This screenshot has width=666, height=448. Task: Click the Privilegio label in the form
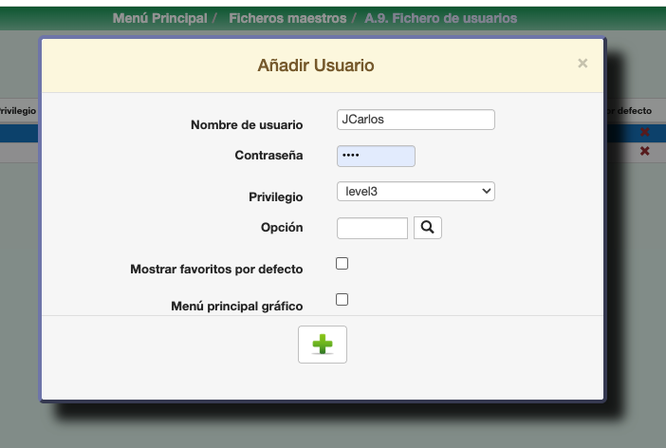click(x=275, y=197)
